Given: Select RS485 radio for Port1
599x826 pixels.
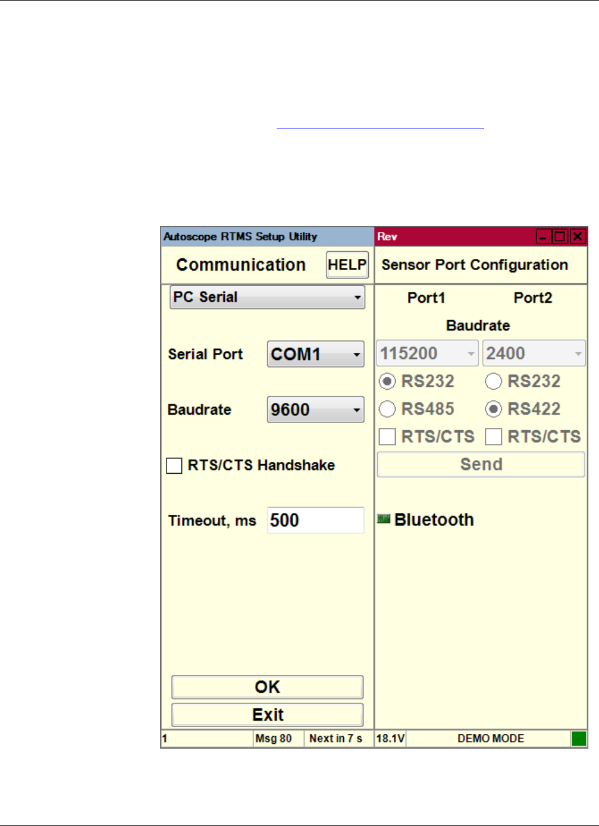Looking at the screenshot, I should 387,409.
